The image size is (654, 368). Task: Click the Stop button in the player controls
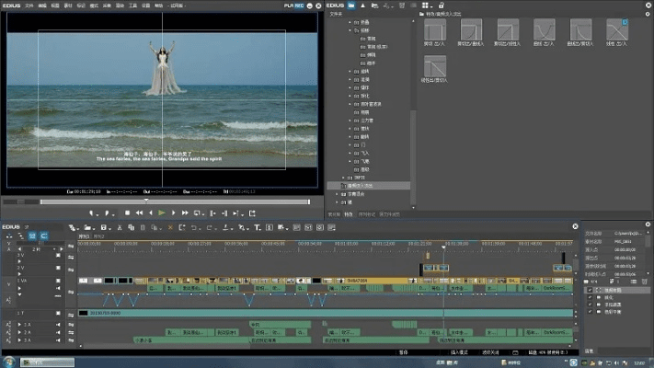(x=127, y=213)
